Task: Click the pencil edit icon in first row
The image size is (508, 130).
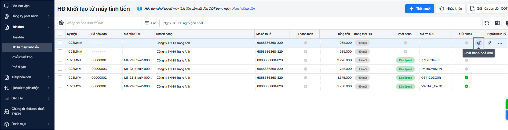Action: pyautogui.click(x=489, y=43)
